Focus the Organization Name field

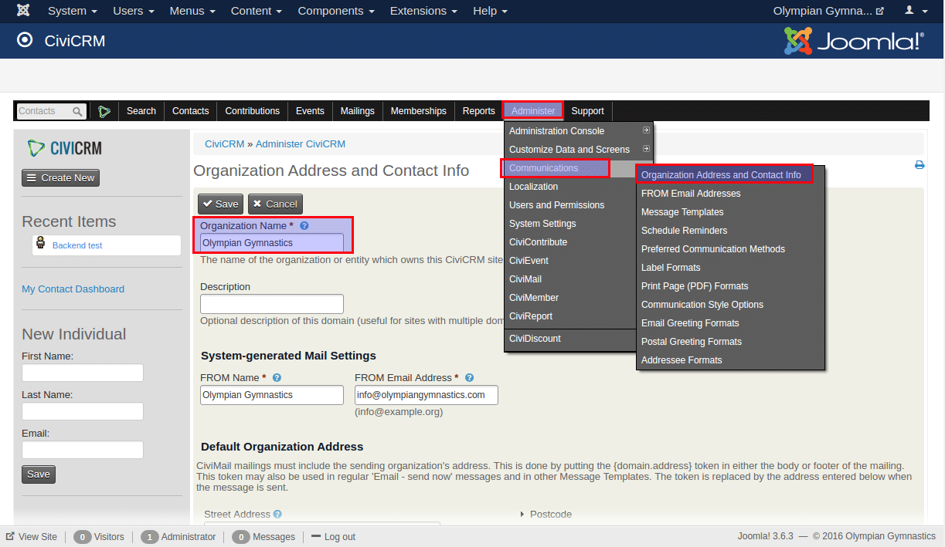point(272,243)
